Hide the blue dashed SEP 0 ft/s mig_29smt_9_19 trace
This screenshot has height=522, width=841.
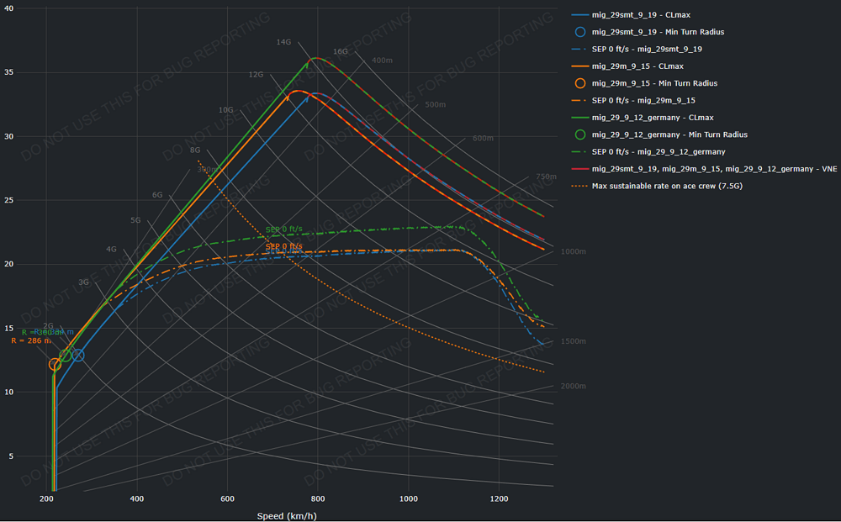[647, 49]
